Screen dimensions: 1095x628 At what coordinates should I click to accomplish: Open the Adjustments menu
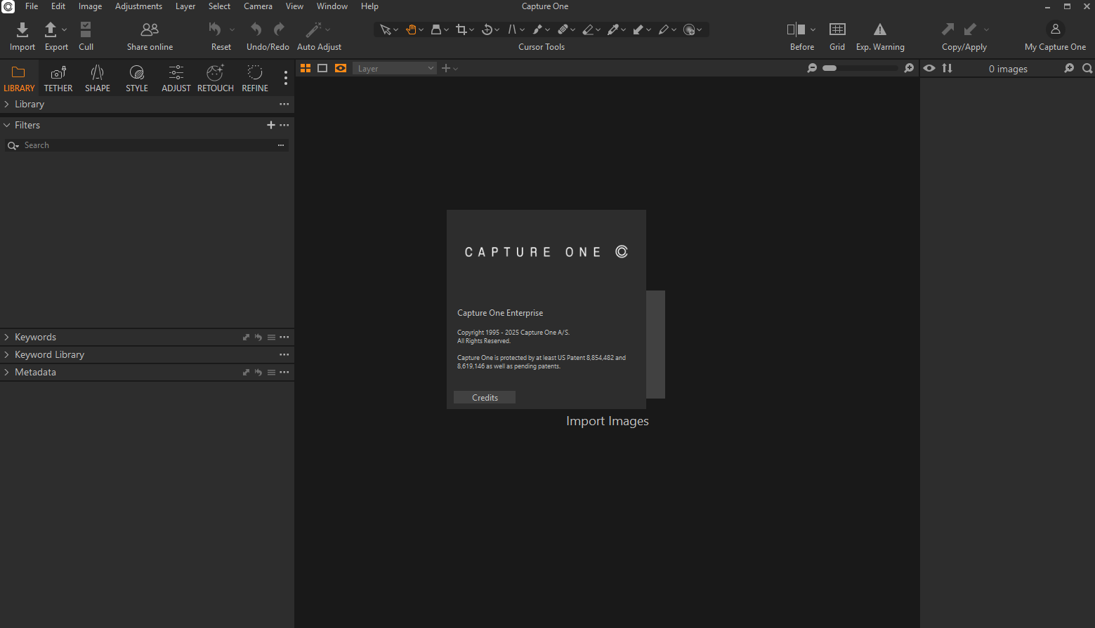tap(138, 6)
